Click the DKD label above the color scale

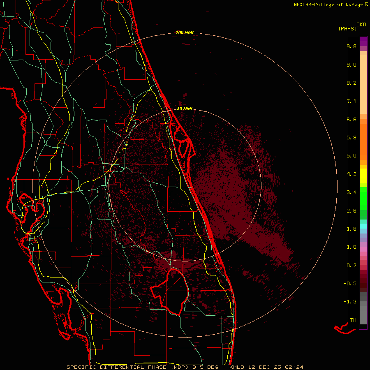tap(361, 25)
